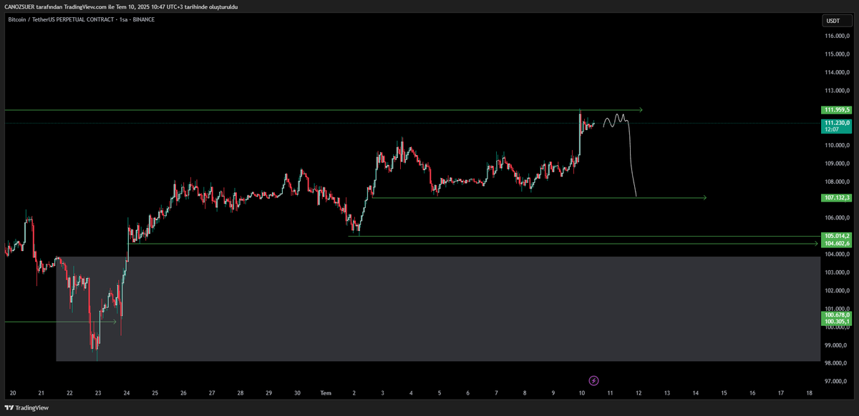859x416 pixels.
Task: Select the 107.132,3 price level label
Action: click(835, 198)
